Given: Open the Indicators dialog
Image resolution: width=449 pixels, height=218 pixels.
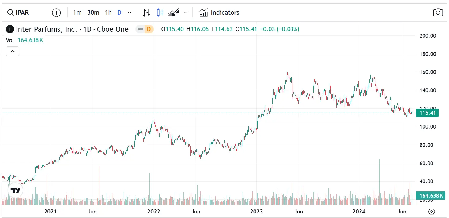Looking at the screenshot, I should pyautogui.click(x=219, y=13).
